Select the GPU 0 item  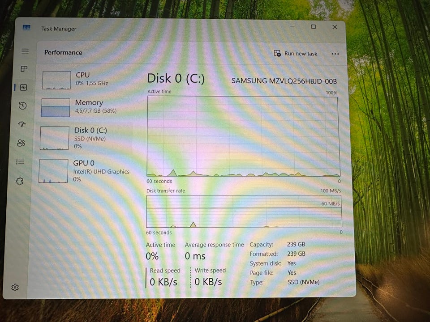point(83,170)
